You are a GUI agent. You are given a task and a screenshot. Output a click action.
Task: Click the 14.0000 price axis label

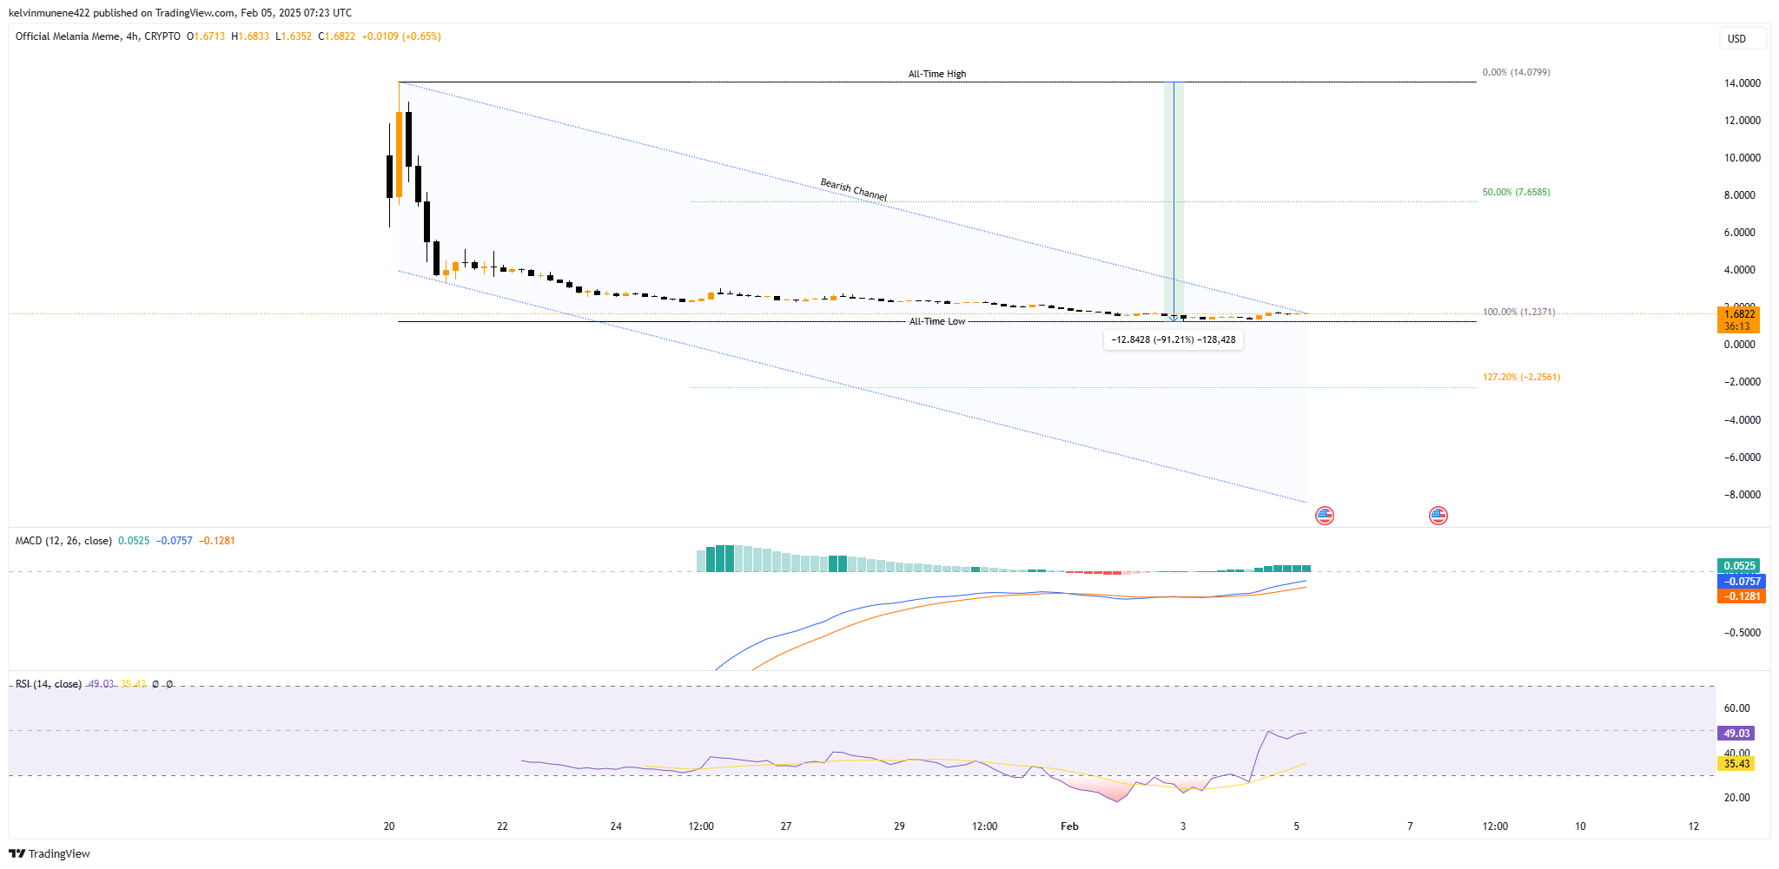point(1743,83)
